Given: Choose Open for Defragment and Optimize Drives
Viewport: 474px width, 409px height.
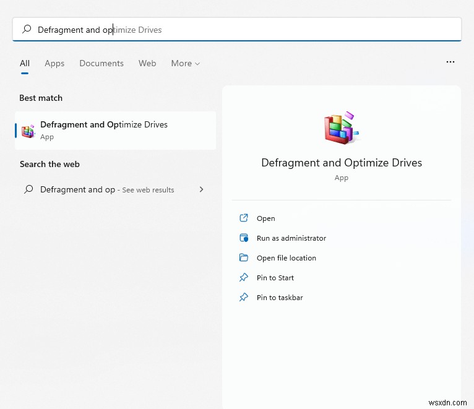Looking at the screenshot, I should click(x=265, y=218).
